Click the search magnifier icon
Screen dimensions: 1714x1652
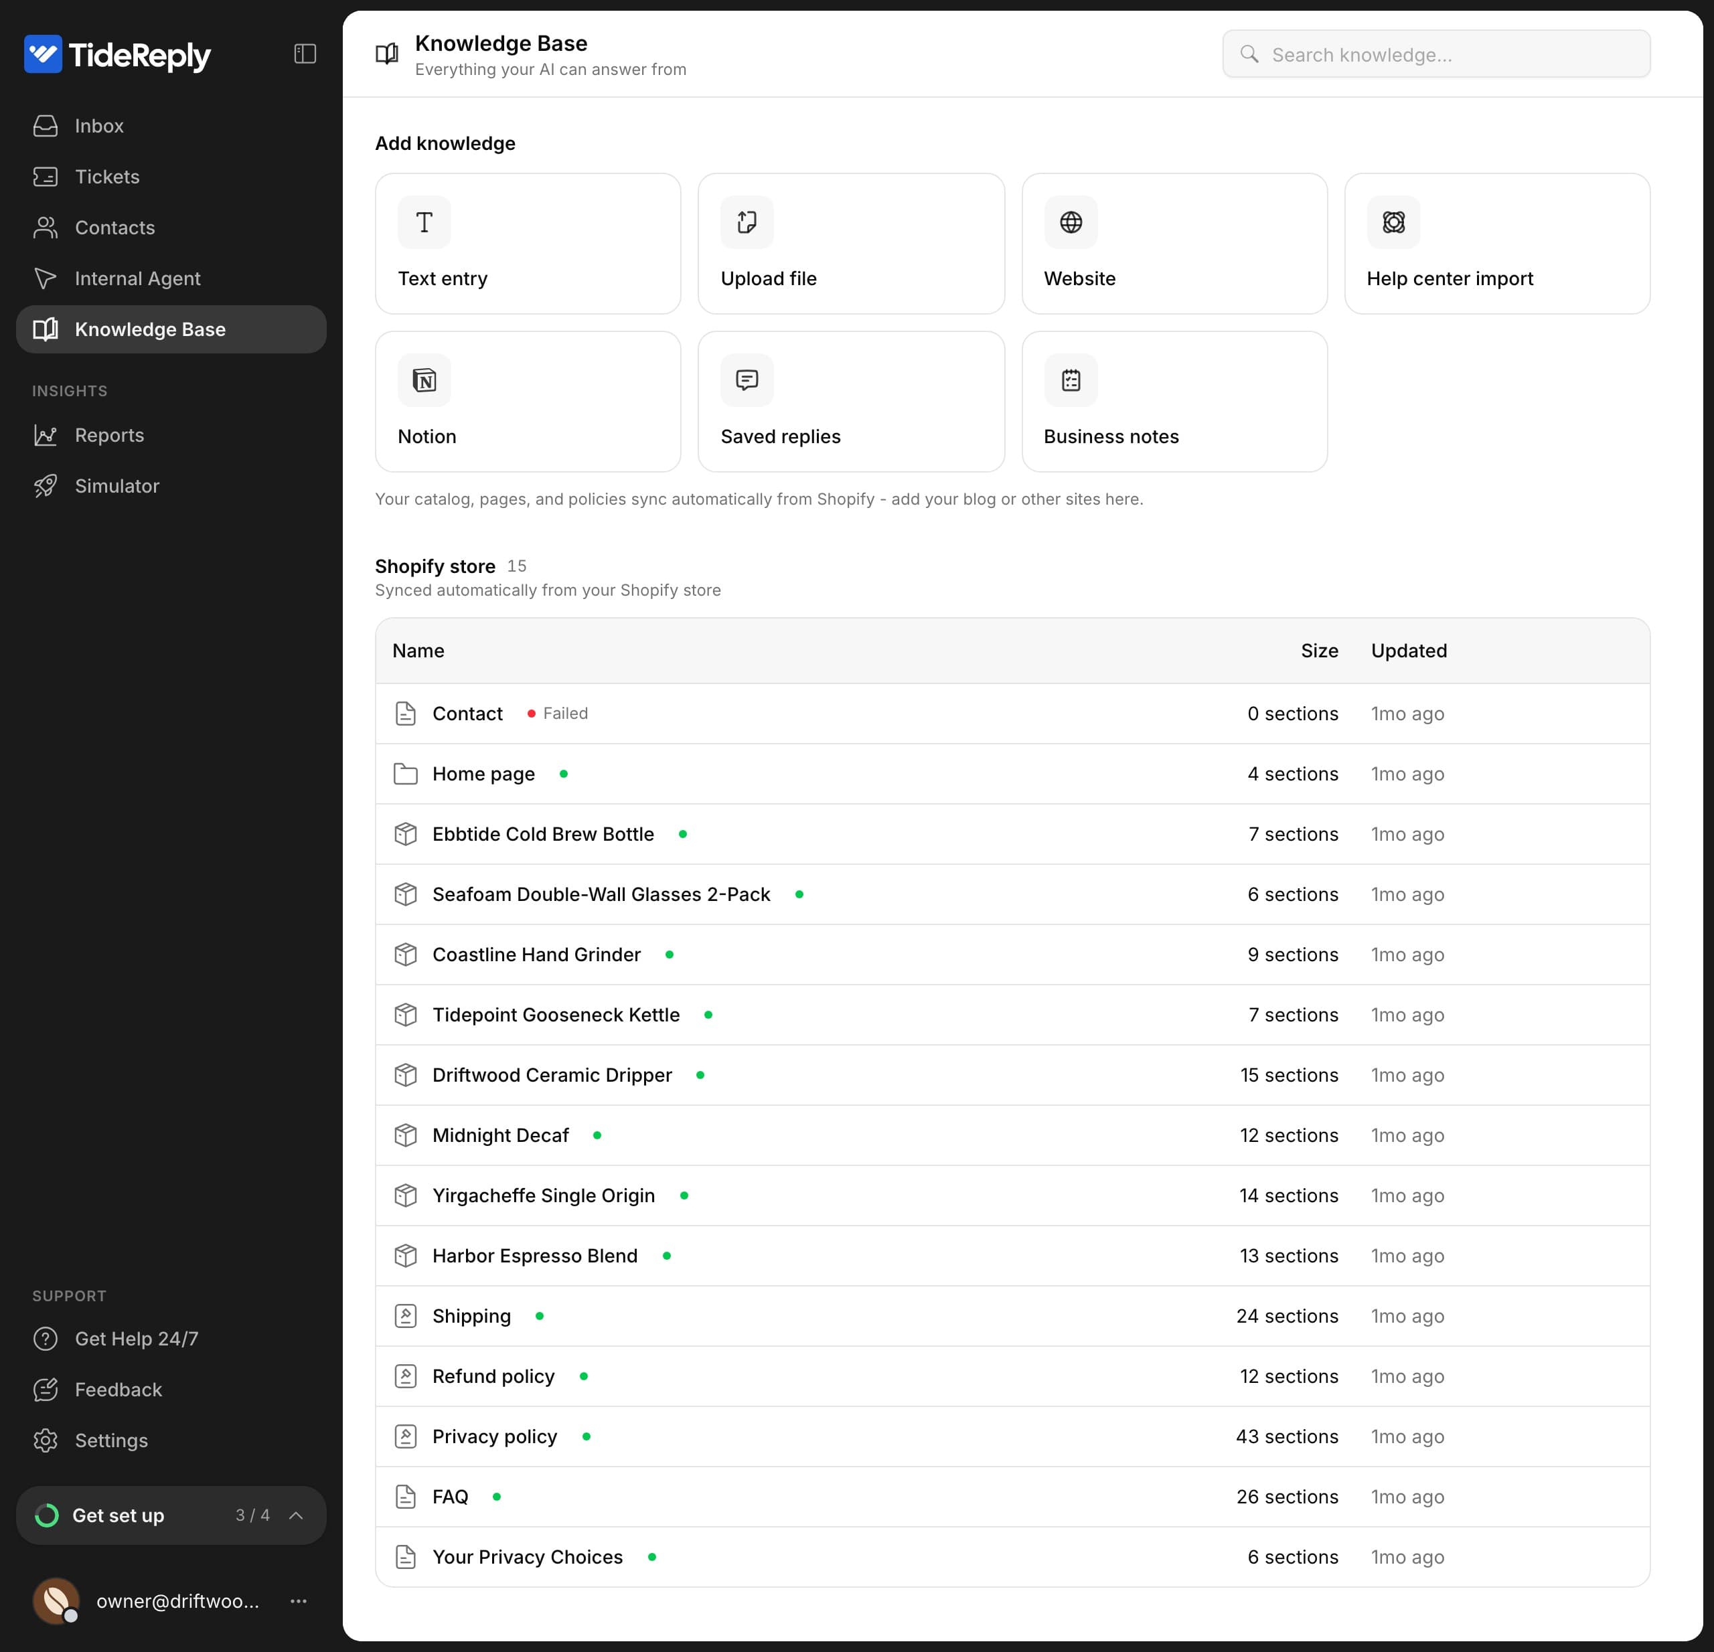coord(1249,54)
